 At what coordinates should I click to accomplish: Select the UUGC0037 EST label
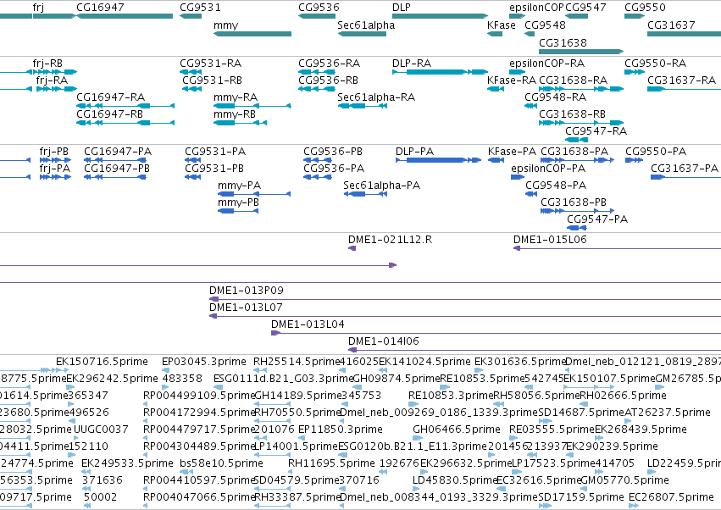(101, 430)
